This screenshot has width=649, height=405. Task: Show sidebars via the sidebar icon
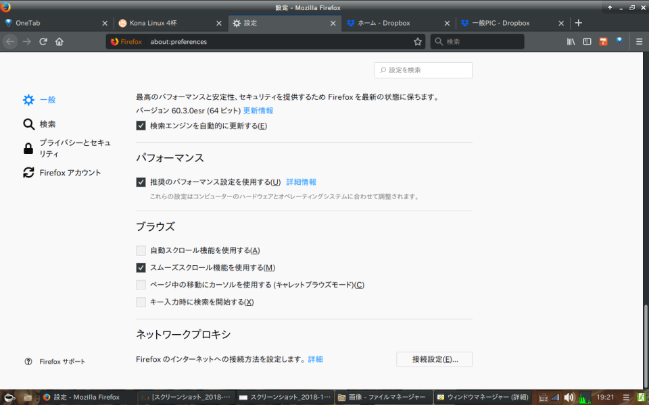pyautogui.click(x=587, y=41)
